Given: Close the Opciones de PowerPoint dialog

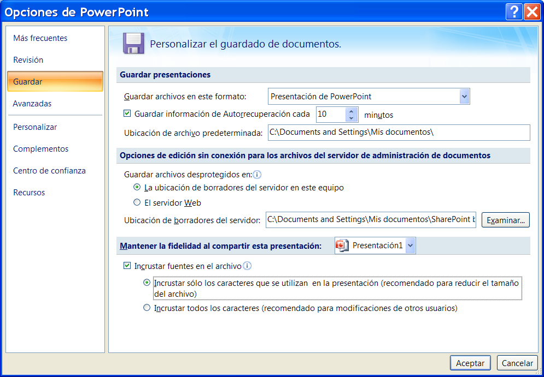Looking at the screenshot, I should pyautogui.click(x=532, y=12).
